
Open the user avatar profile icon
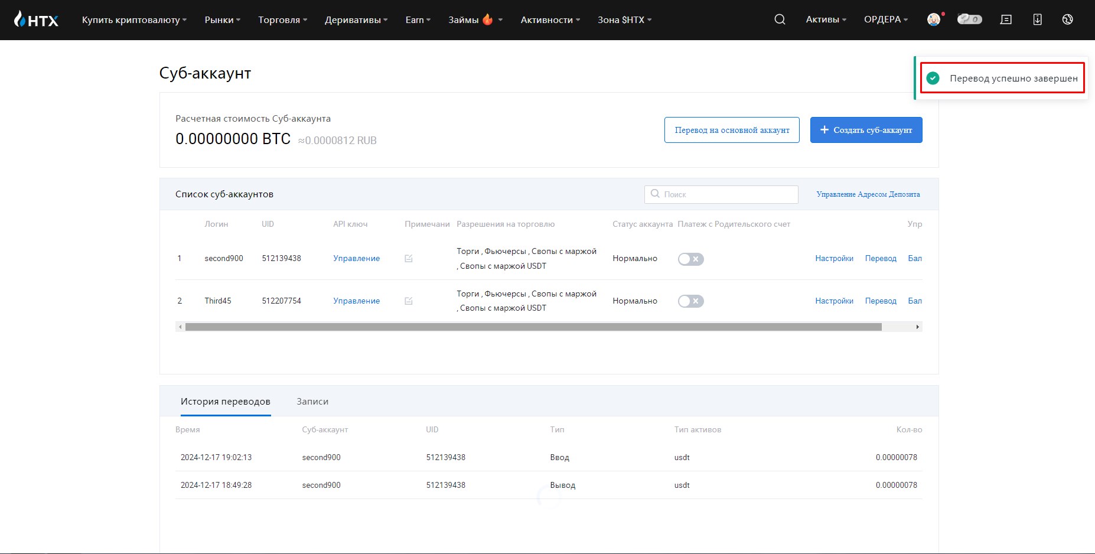point(934,19)
